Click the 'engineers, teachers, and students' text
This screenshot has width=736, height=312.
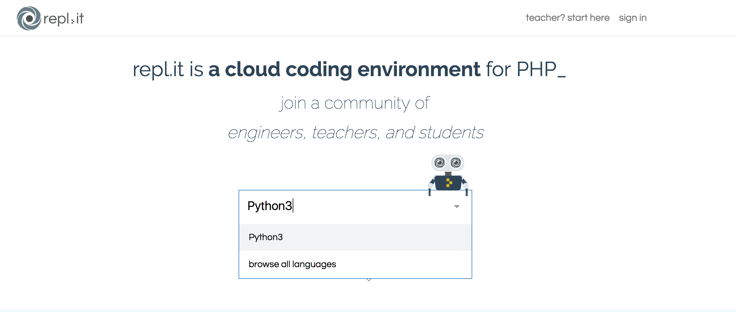[356, 133]
